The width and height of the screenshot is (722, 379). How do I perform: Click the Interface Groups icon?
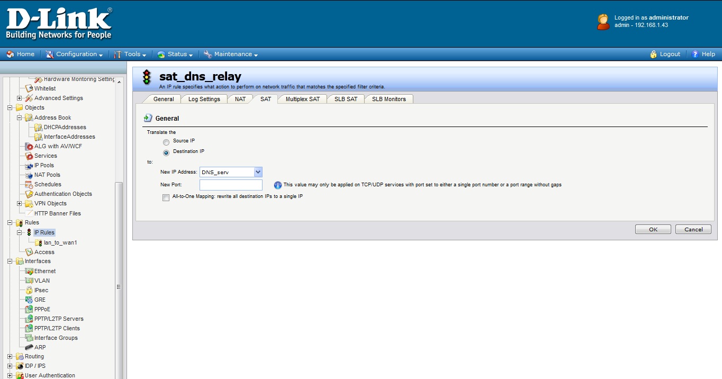[29, 338]
